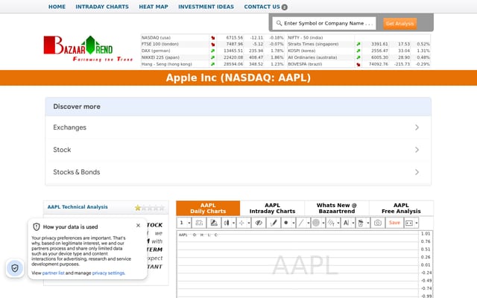Open AAPL Technical Analysis heading link
The height and width of the screenshot is (298, 477).
coord(78,207)
